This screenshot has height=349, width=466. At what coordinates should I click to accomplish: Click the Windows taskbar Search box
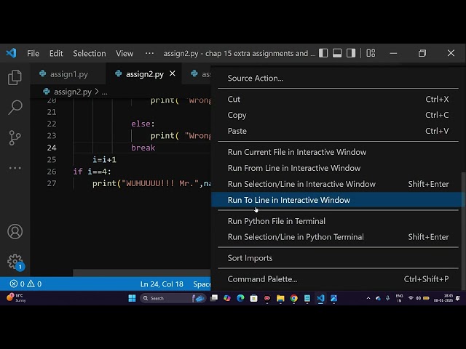click(x=173, y=298)
